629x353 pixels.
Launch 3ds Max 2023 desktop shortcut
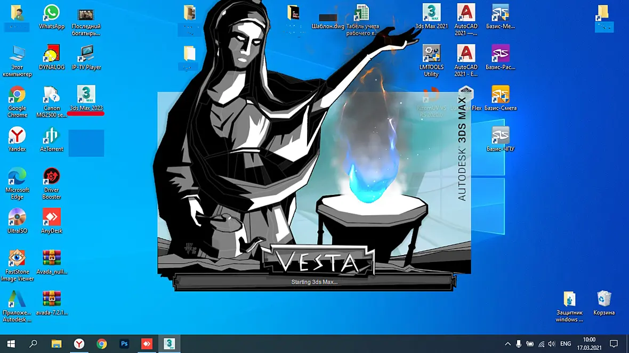point(86,98)
